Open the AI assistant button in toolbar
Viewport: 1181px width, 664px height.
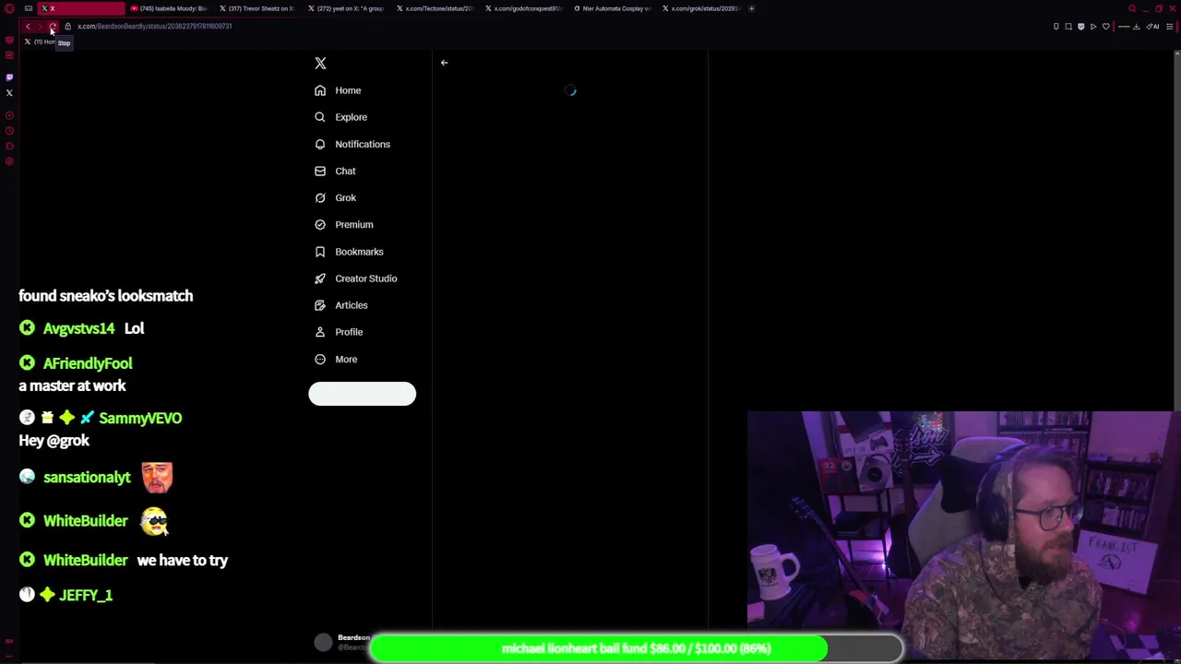tap(1152, 26)
